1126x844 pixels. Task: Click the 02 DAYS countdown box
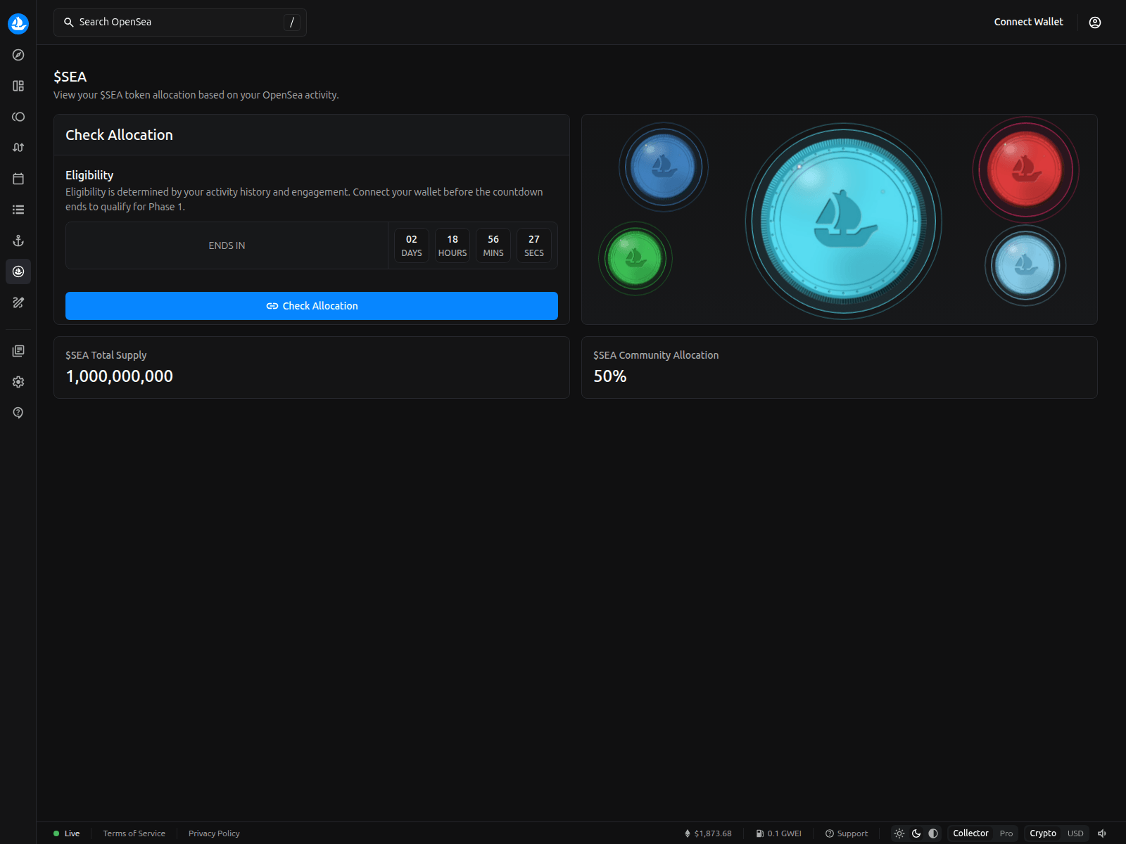click(x=412, y=245)
